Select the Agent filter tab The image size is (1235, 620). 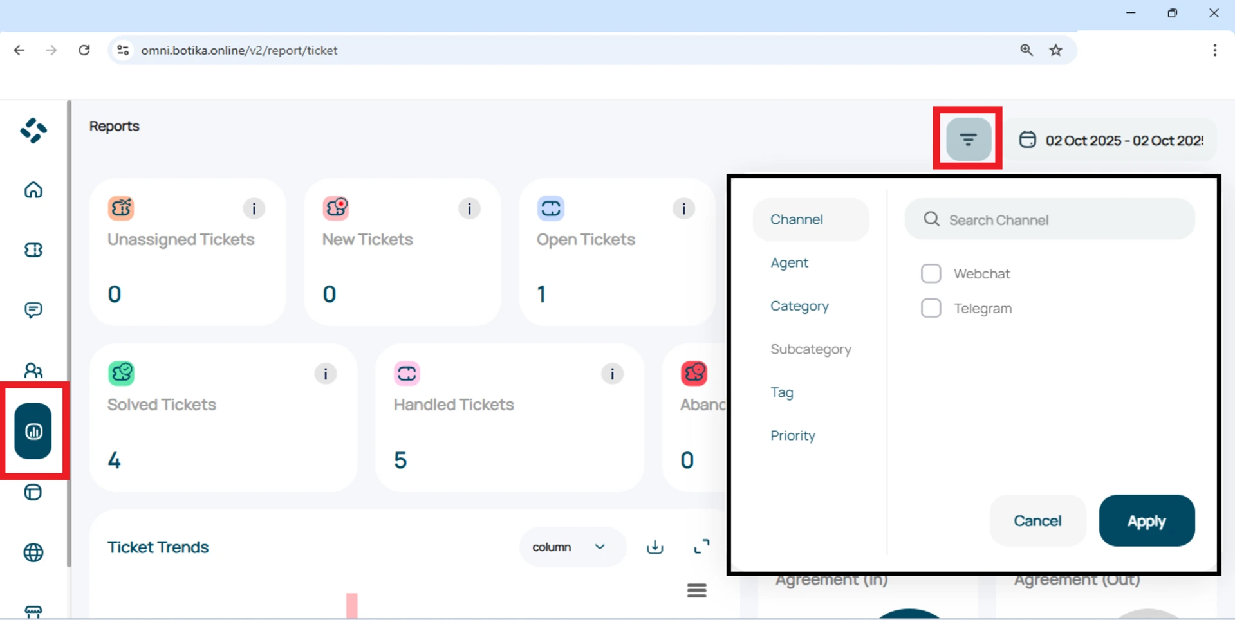789,262
